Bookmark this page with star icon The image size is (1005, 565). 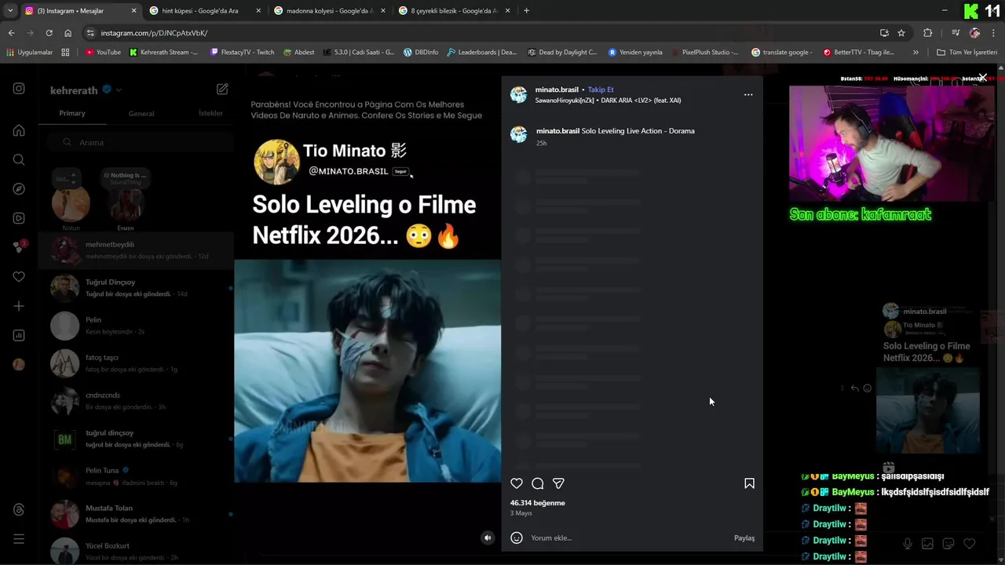(x=901, y=33)
